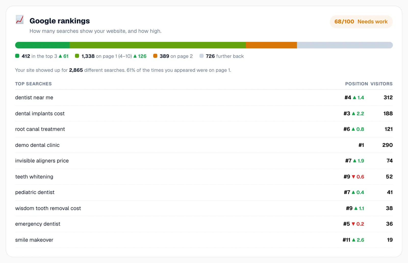Select the 'smile makeover' search term
This screenshot has height=263, width=408.
tap(34, 240)
